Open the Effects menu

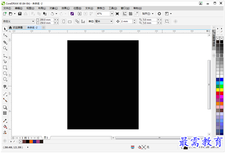66,8
